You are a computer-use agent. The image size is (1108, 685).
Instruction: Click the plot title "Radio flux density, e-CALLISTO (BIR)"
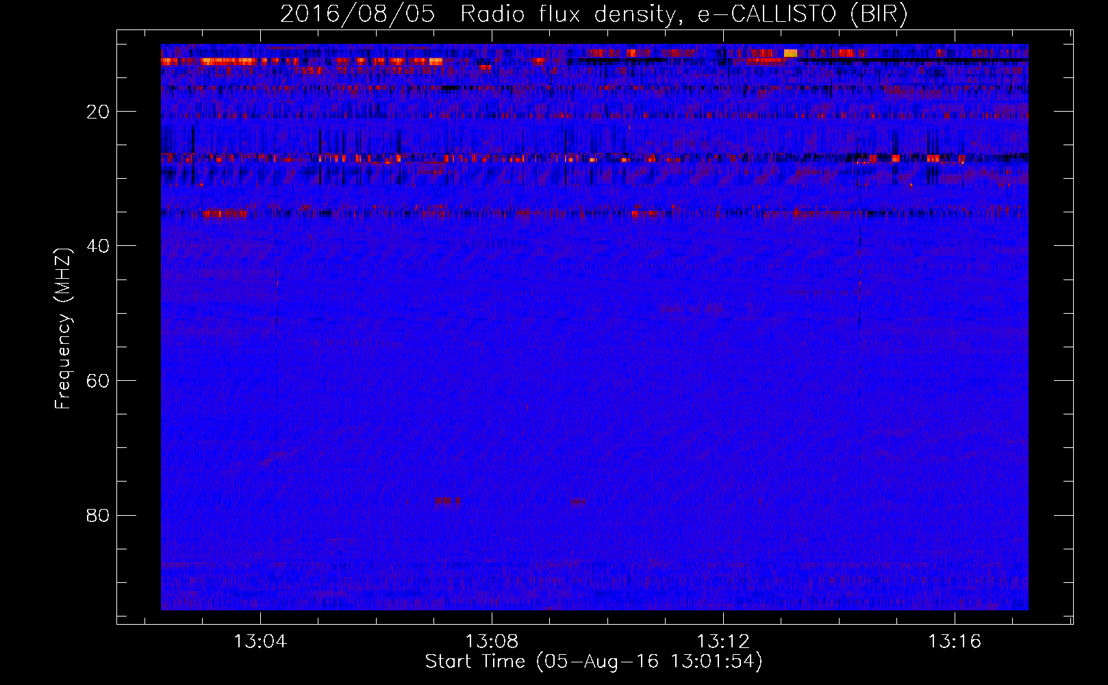(x=683, y=14)
